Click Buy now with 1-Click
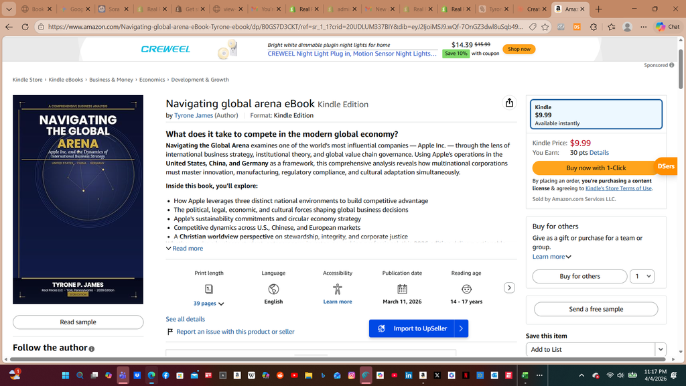 (596, 168)
